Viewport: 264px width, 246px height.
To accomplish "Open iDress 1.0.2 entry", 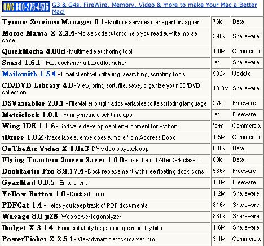I will tap(23, 137).
